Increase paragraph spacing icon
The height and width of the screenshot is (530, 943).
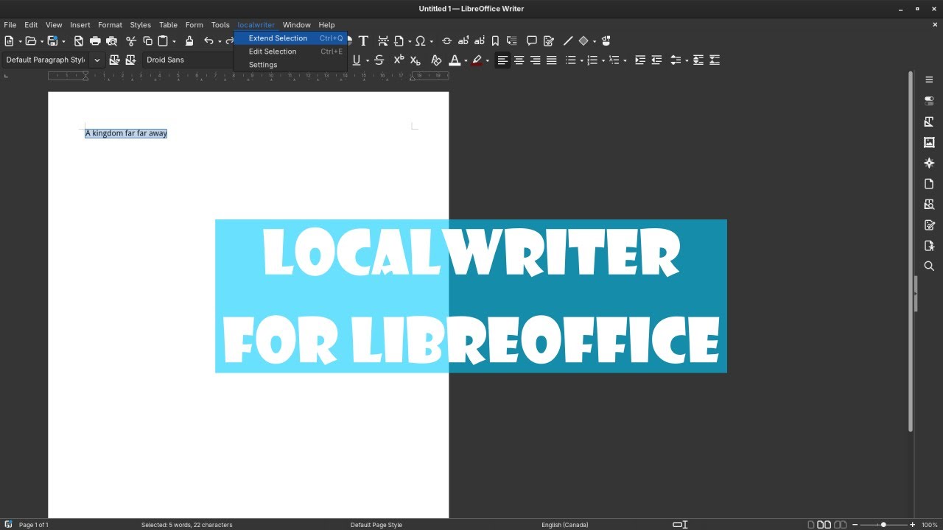(698, 60)
